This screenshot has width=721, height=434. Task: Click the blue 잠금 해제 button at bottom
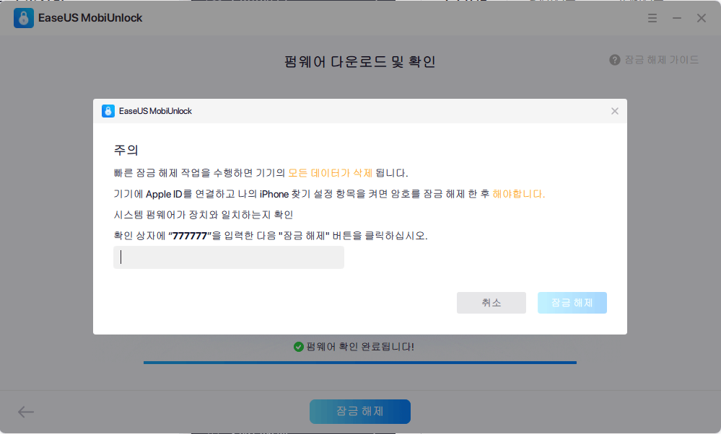[x=359, y=412]
